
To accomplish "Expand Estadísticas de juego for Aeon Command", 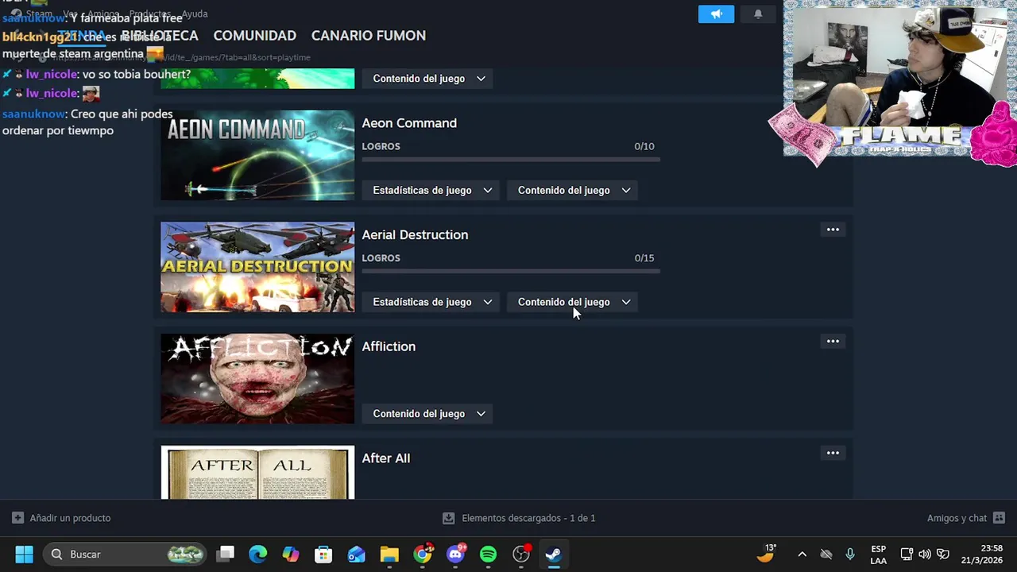I will 432,191.
